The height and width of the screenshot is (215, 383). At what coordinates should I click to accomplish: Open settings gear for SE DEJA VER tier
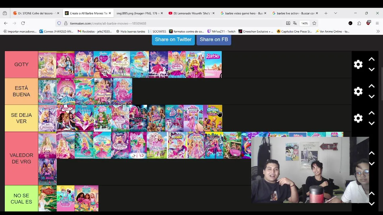tap(358, 118)
